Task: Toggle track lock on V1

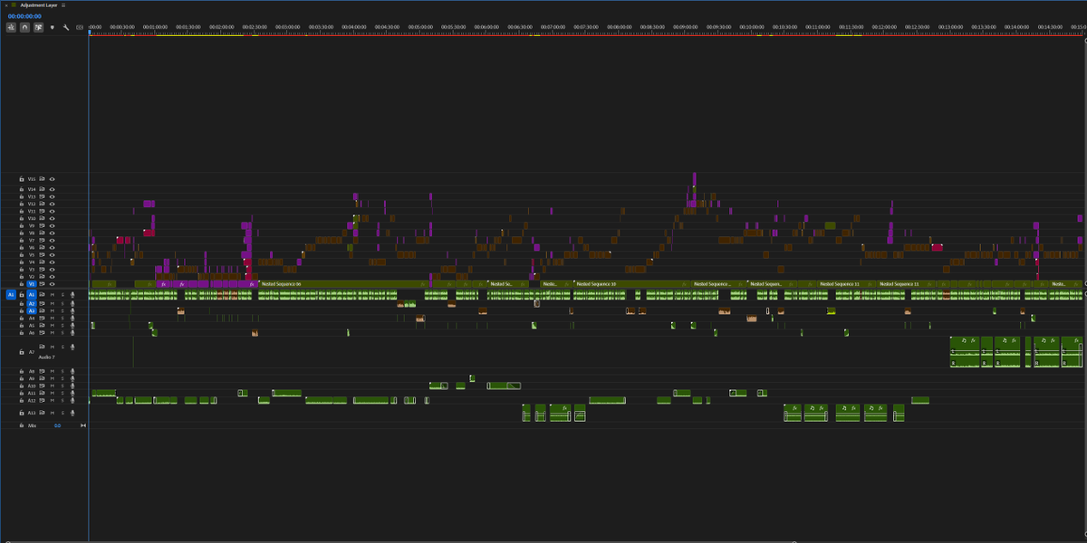Action: 22,284
